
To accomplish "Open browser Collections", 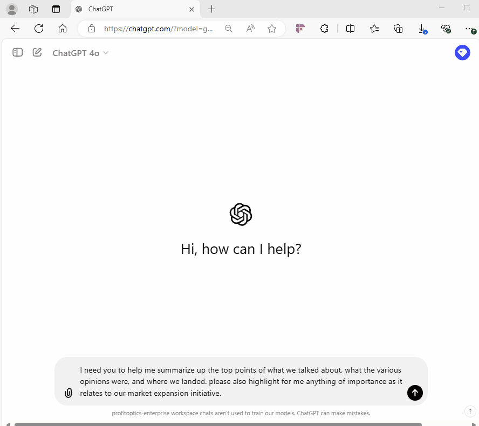I will (398, 29).
